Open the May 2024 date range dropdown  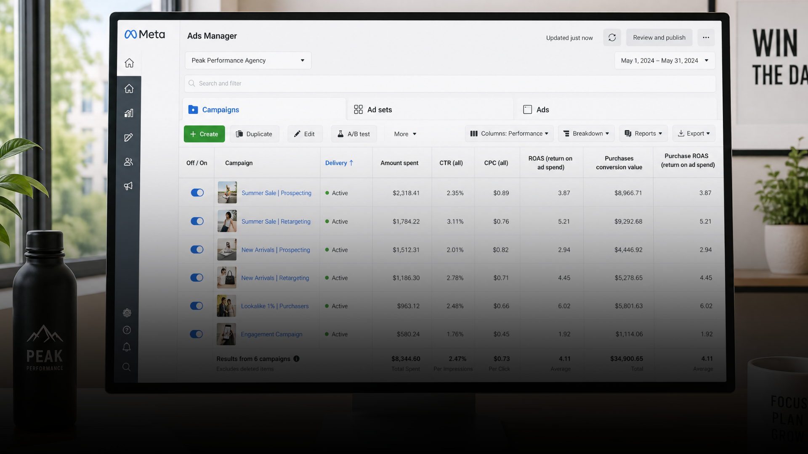tap(664, 61)
